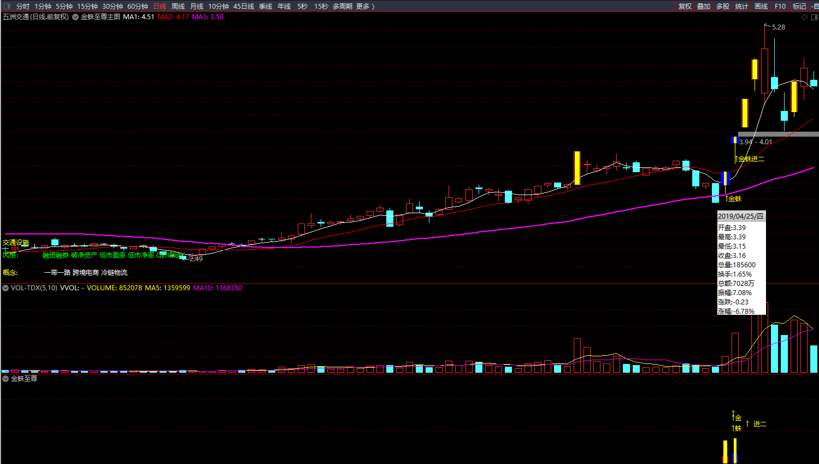Click the 金蛛进二 signal marker on chart
Viewport: 819px width, 464px height.
pos(750,159)
